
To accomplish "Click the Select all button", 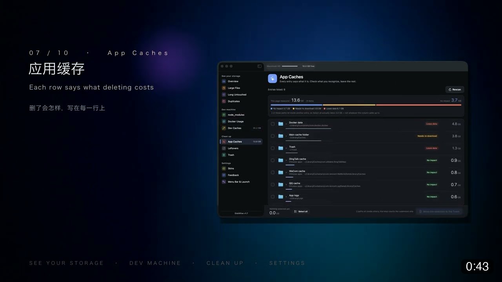I will coord(301,211).
